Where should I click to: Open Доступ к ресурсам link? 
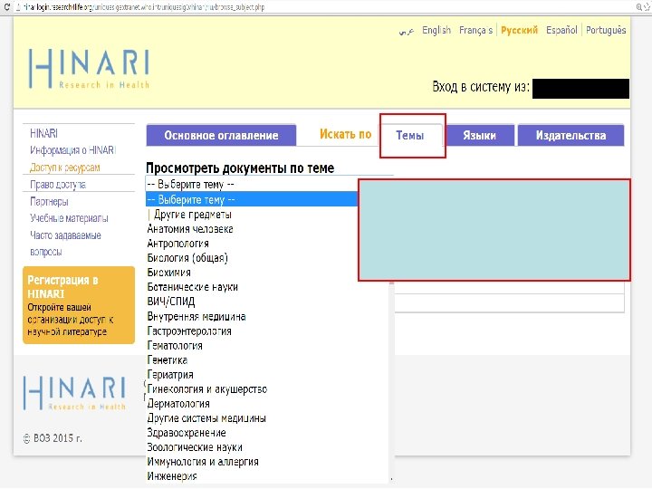coord(65,168)
